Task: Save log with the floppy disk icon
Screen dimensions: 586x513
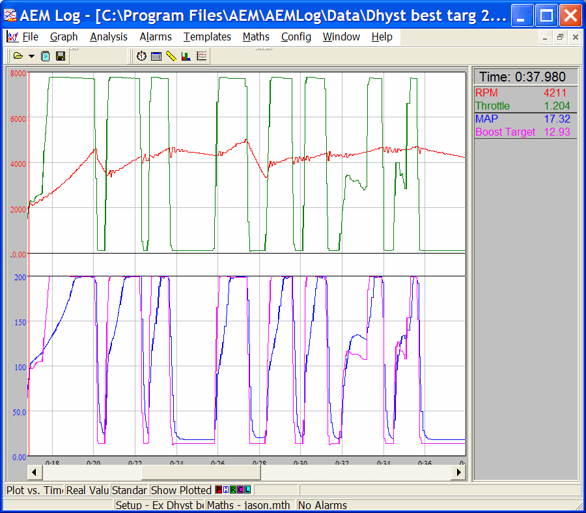Action: [x=60, y=56]
